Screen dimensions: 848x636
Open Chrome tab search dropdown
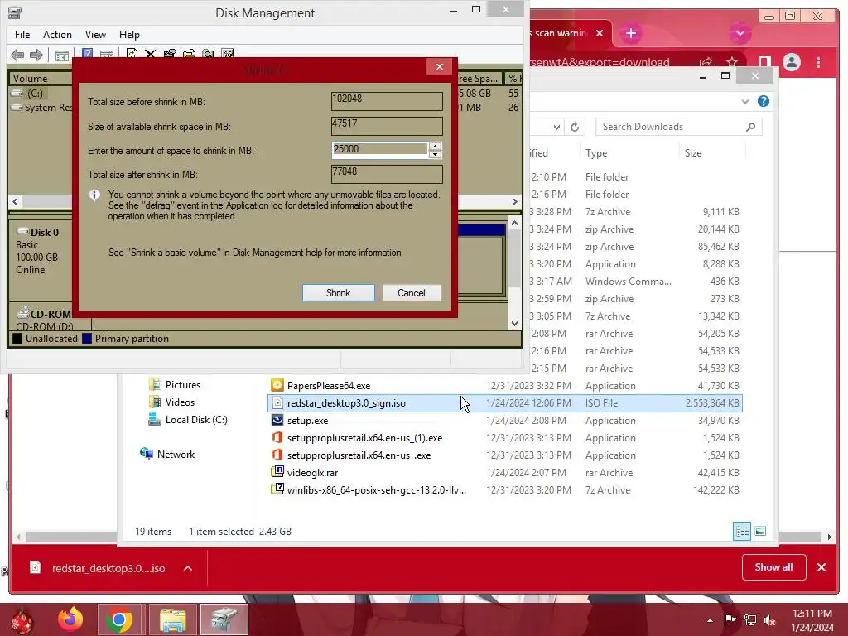coord(740,33)
